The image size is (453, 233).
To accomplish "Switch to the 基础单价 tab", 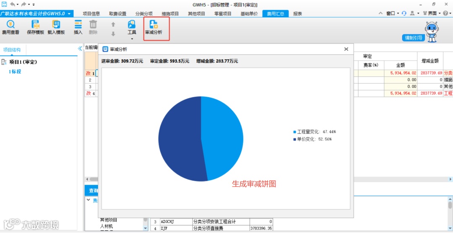I will [249, 13].
